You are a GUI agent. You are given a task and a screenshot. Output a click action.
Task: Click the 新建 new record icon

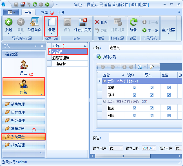coord(51,22)
